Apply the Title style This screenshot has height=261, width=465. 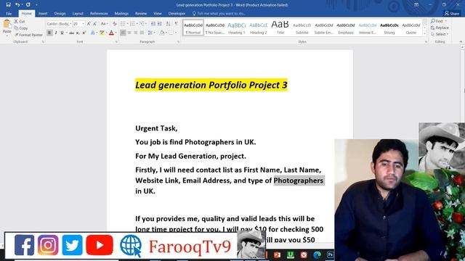[x=280, y=28]
